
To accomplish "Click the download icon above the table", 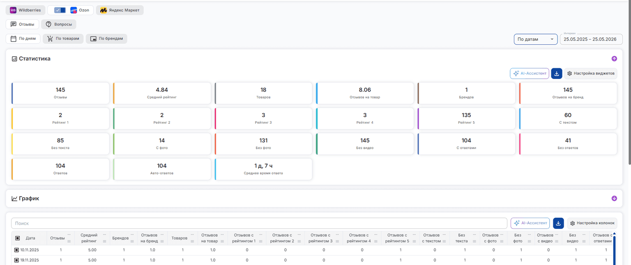I will (x=558, y=223).
